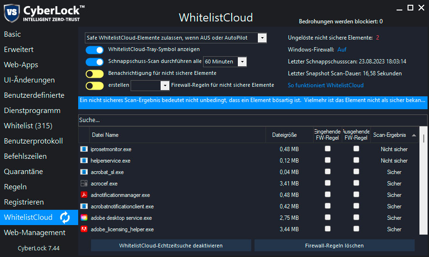429x257 pixels.
Task: Click WhitelistCloud-Echtzeitsuche deaktivieren button
Action: coord(171,246)
